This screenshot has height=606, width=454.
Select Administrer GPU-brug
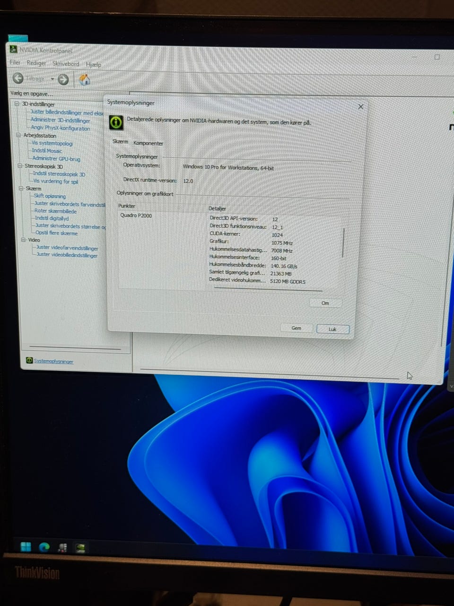tap(56, 159)
